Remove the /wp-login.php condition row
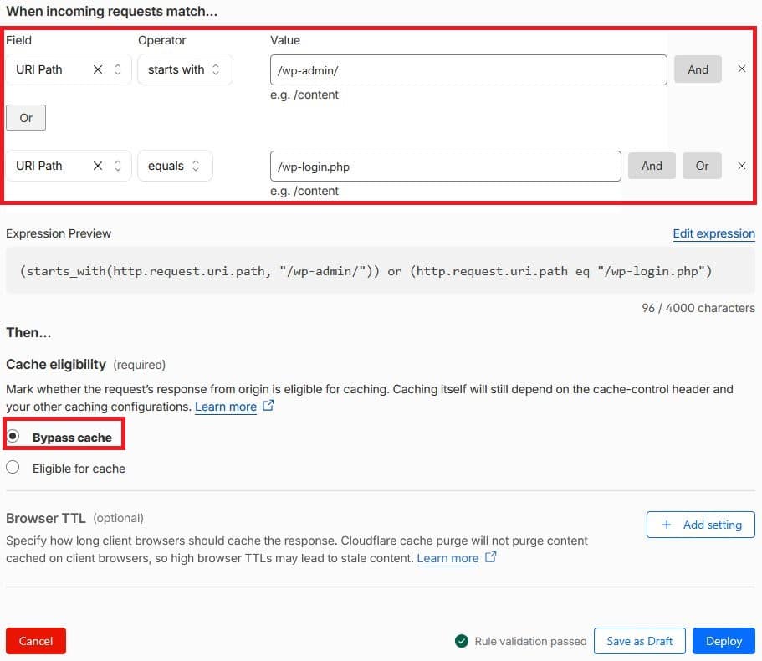The height and width of the screenshot is (661, 762). [742, 166]
